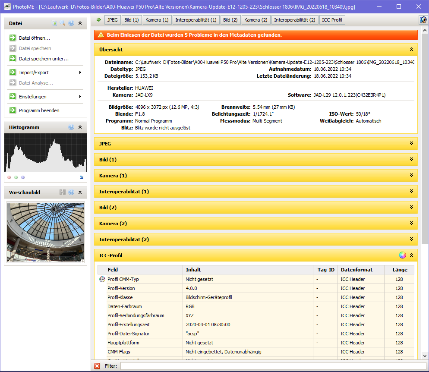Click the help icon in Histogramm panel header
This screenshot has height=372, width=429.
pyautogui.click(x=71, y=127)
